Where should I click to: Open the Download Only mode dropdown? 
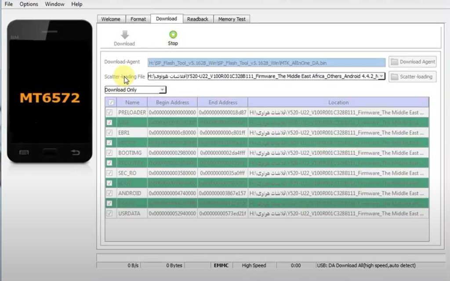135,90
